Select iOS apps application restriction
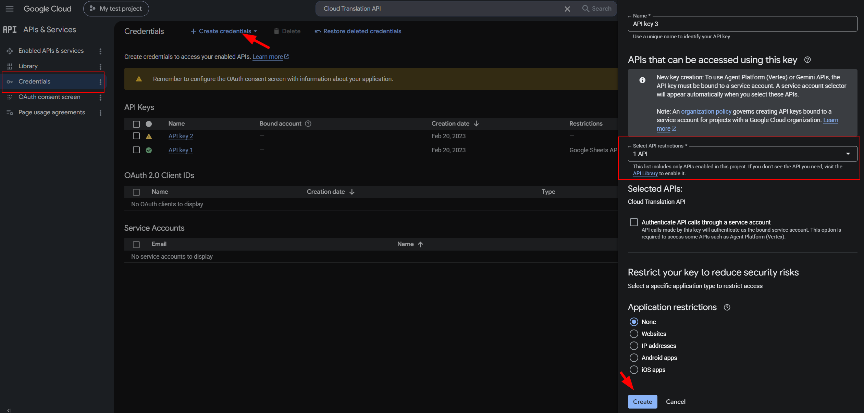This screenshot has height=413, width=864. point(634,370)
